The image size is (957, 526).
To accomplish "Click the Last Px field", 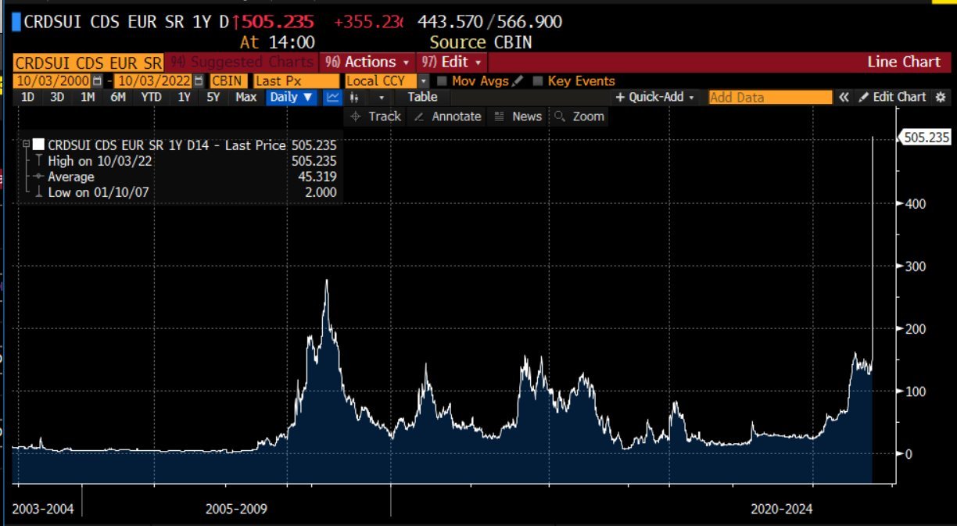I will [x=296, y=81].
